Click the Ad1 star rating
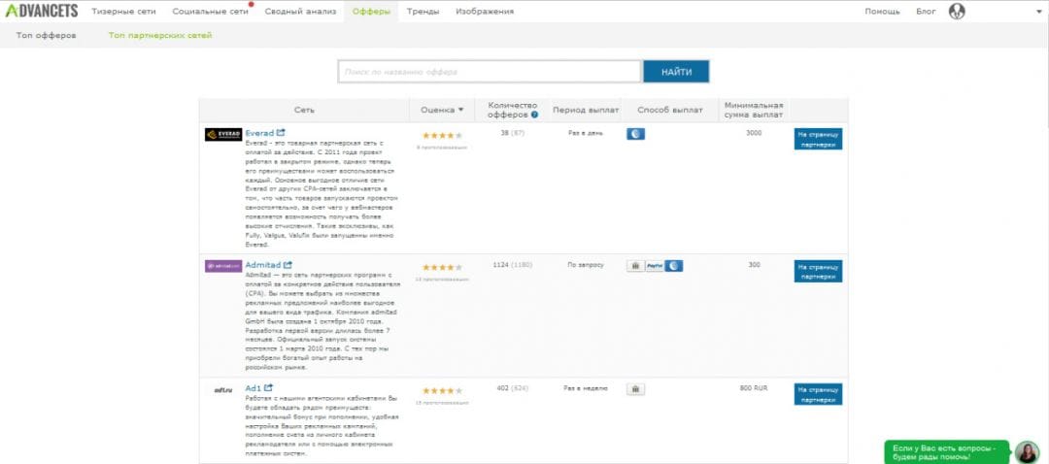Image resolution: width=1049 pixels, height=464 pixels. 442,390
